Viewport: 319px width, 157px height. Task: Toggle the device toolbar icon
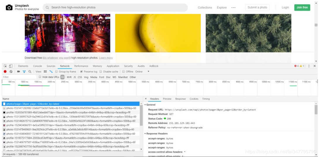click(x=11, y=66)
